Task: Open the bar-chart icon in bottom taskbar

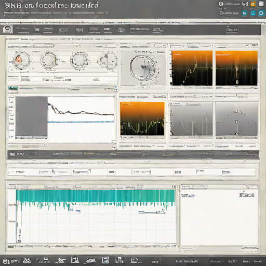Action: point(75,260)
